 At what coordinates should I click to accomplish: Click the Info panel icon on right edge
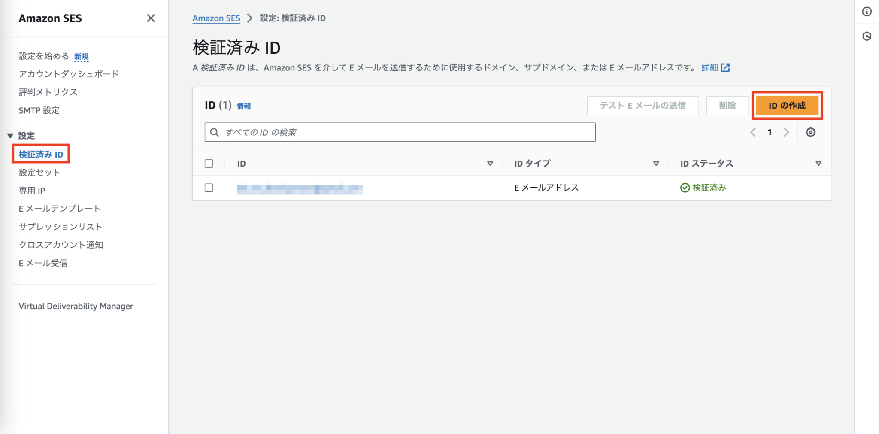click(x=867, y=12)
